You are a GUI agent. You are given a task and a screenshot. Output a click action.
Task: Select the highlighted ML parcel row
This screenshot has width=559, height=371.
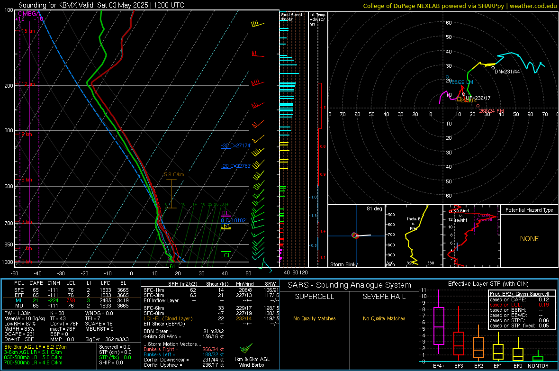coord(71,300)
